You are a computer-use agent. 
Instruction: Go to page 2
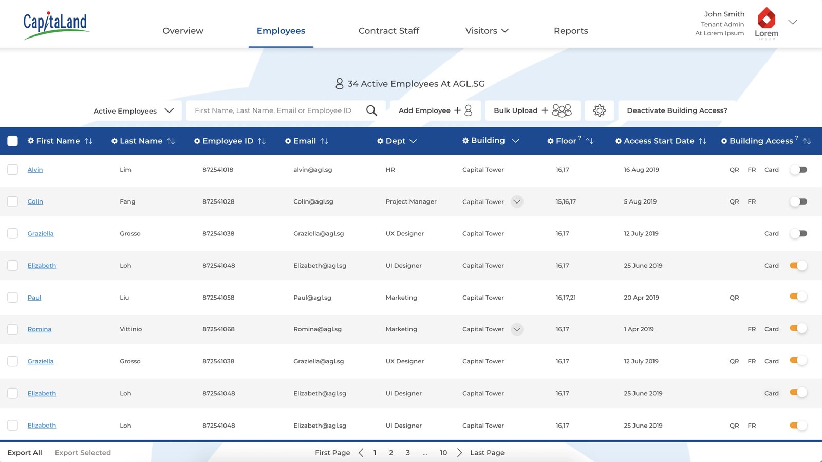391,453
